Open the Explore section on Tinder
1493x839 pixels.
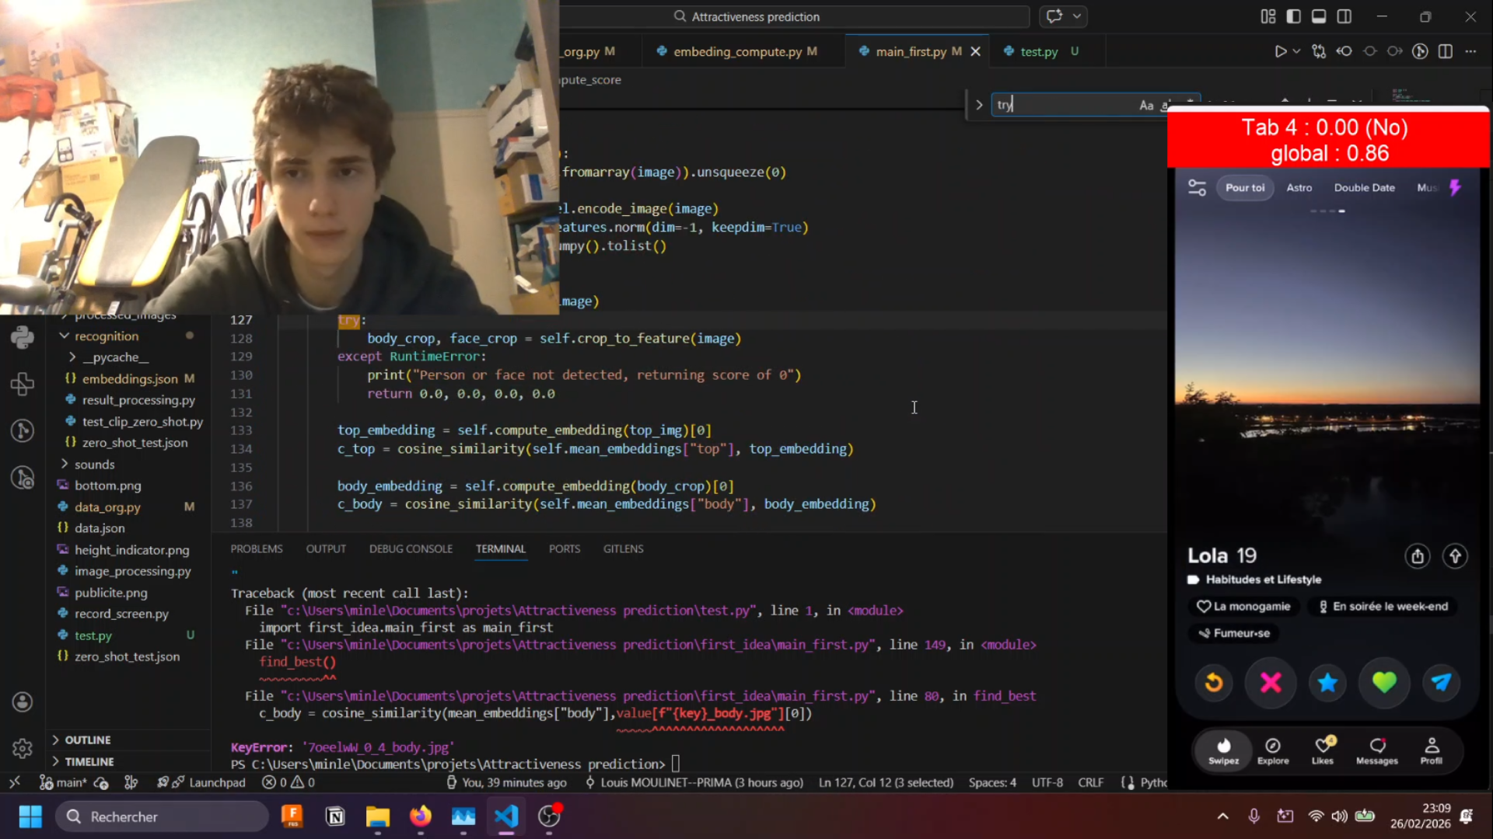coord(1273,748)
